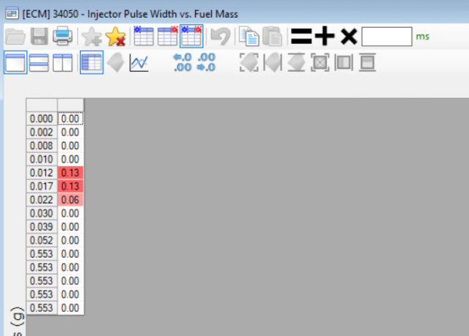Click the Copy icon in toolbar
The width and height of the screenshot is (469, 336).
pos(250,36)
